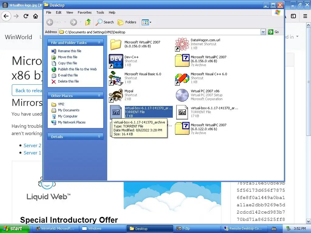Click the highlighted virtual-box torrent file icon
311x233 pixels.
tap(116, 112)
